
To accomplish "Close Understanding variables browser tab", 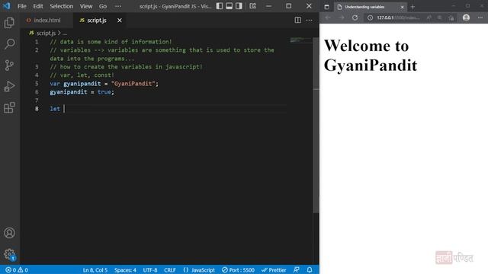I will coord(402,7).
